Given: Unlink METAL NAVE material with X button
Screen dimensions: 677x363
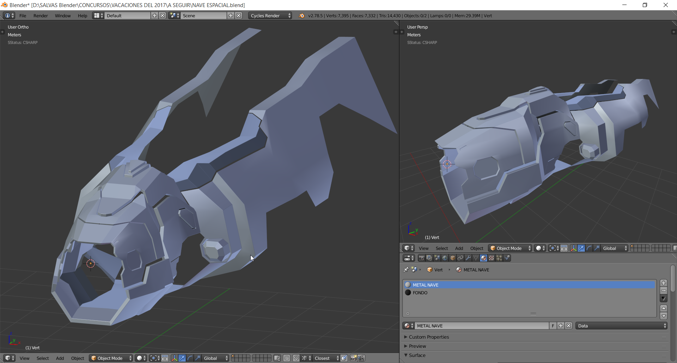Looking at the screenshot, I should 569,326.
